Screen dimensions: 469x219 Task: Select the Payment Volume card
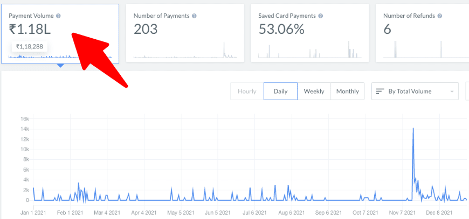(x=60, y=34)
